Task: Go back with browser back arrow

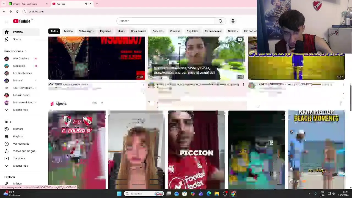Action: 4,12
